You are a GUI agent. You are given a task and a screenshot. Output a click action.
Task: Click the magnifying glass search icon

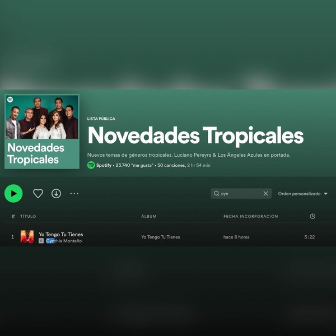point(216,194)
